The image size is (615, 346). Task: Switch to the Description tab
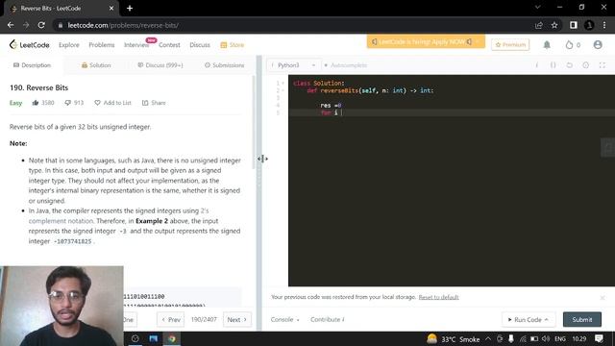click(x=32, y=65)
